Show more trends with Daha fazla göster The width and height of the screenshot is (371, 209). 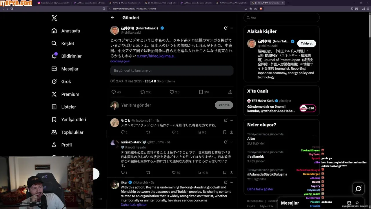point(260,189)
